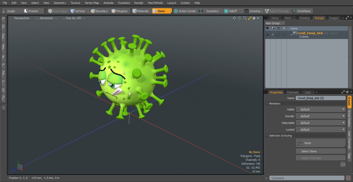Open the Constraints options
Image resolution: width=353 pixels, height=182 pixels.
pos(254,11)
